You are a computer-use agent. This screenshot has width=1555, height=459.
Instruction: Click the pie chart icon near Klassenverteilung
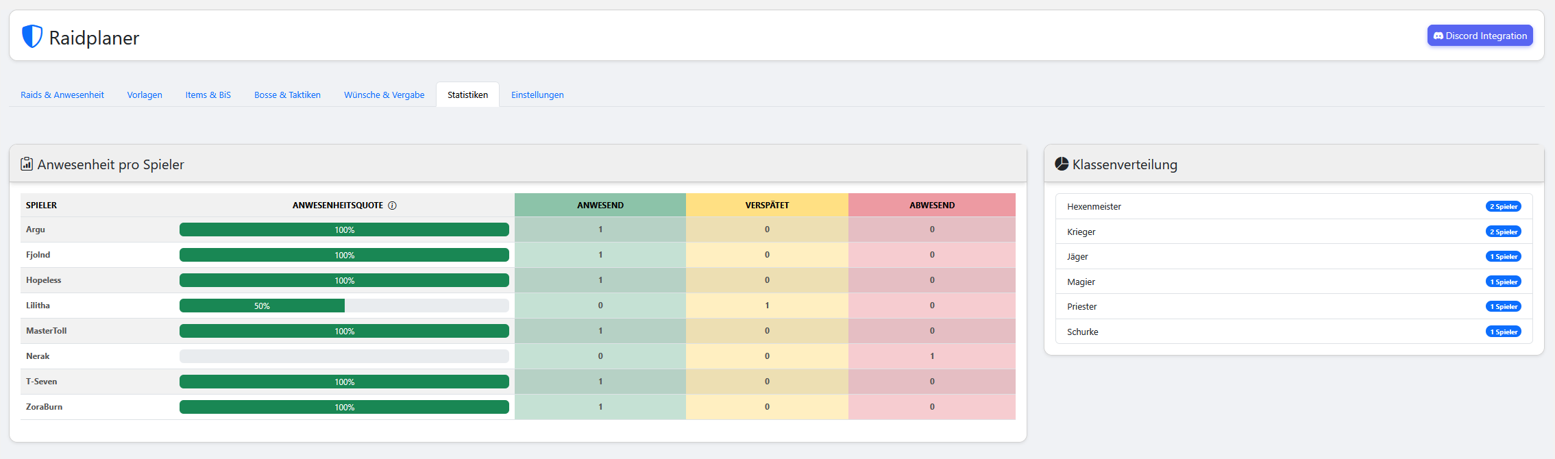1062,164
